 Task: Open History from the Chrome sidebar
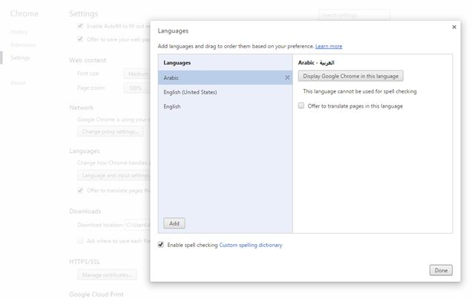(x=19, y=33)
